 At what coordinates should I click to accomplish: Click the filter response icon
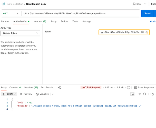pyautogui.click(x=140, y=94)
